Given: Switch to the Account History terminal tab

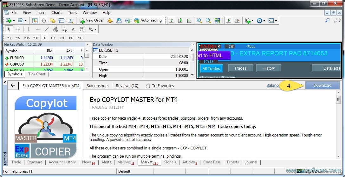Looking at the screenshot, I should point(62,162).
